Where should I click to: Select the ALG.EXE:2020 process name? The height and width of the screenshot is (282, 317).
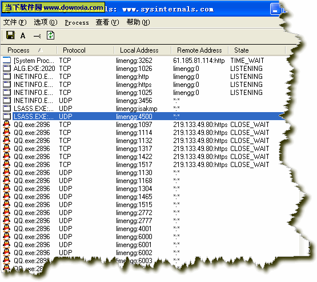coord(34,69)
